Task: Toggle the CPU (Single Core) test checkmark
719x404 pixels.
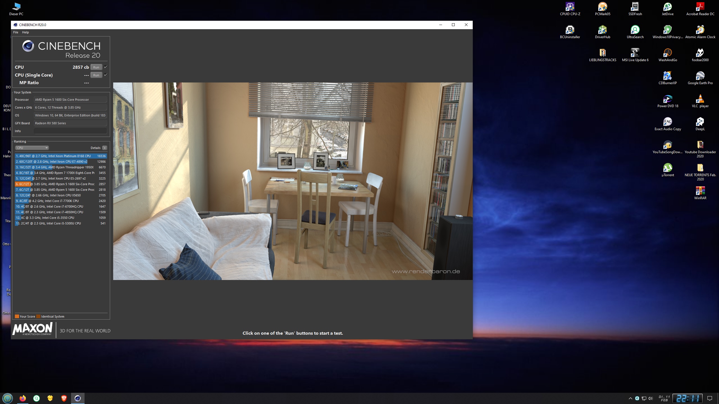Action: (106, 75)
